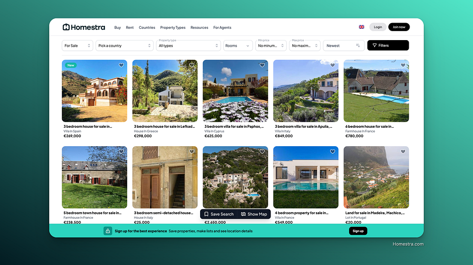Click the Login button
473x265 pixels.
[x=377, y=27]
